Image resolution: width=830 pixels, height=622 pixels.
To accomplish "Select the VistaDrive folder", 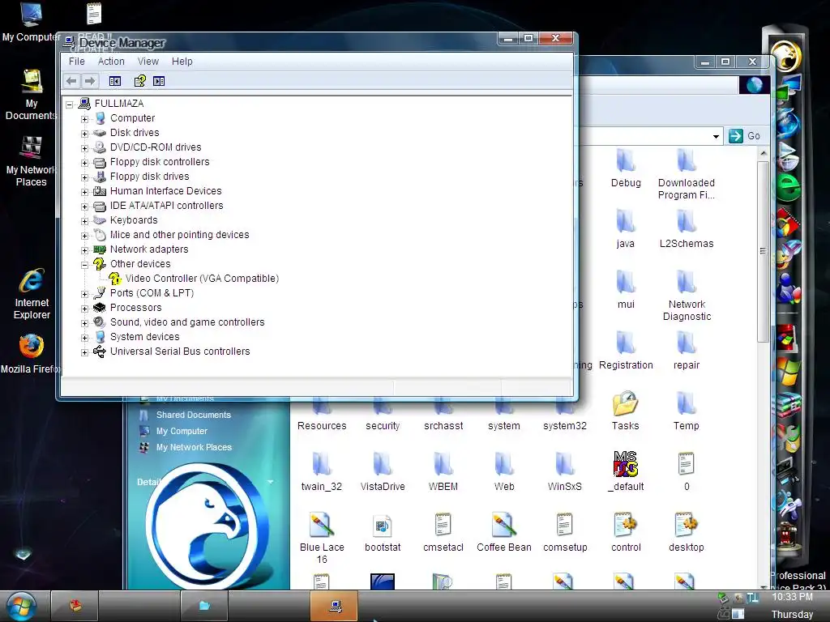I will click(x=383, y=471).
